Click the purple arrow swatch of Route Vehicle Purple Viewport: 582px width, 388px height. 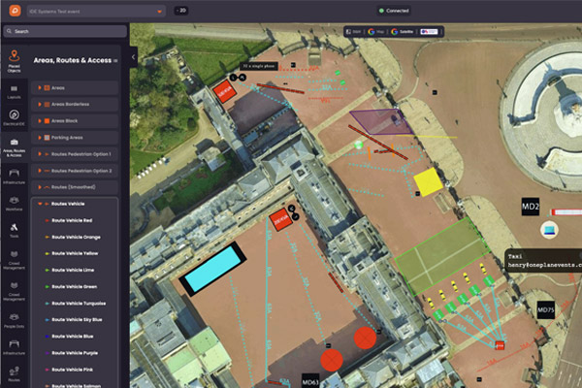(48, 353)
